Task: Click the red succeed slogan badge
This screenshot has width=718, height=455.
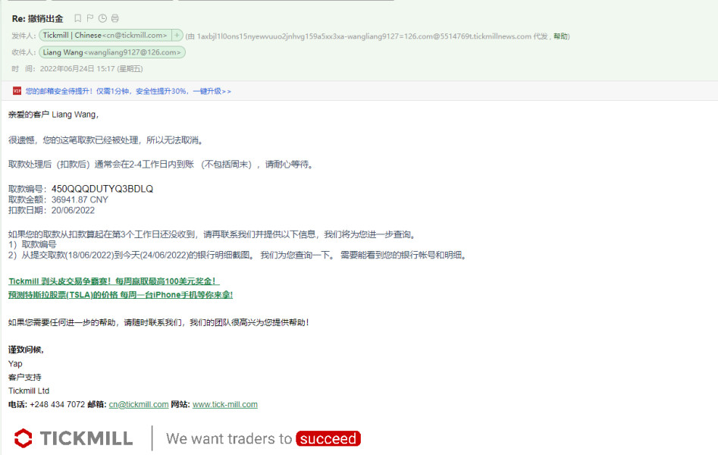Action: point(328,438)
